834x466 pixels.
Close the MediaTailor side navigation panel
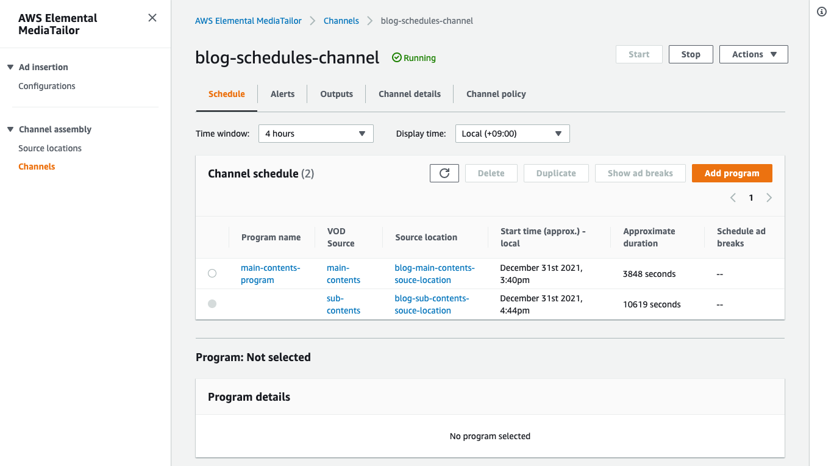click(152, 18)
